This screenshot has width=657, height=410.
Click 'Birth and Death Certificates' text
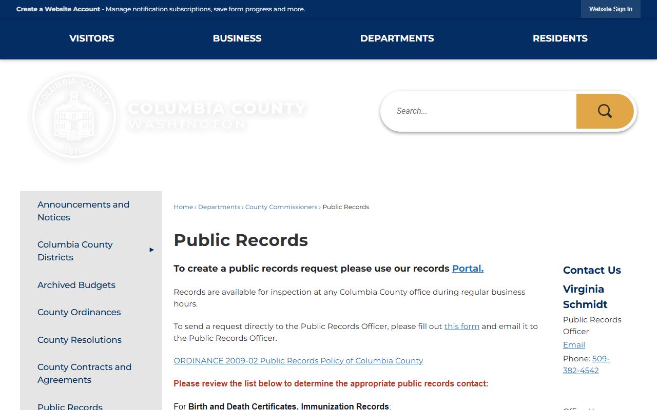tap(243, 406)
